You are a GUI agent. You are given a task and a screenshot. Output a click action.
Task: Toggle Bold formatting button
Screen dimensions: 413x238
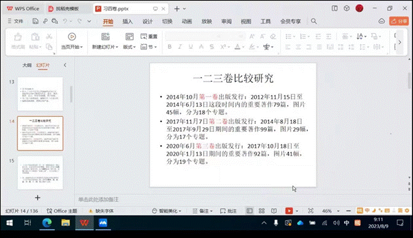coord(169,47)
